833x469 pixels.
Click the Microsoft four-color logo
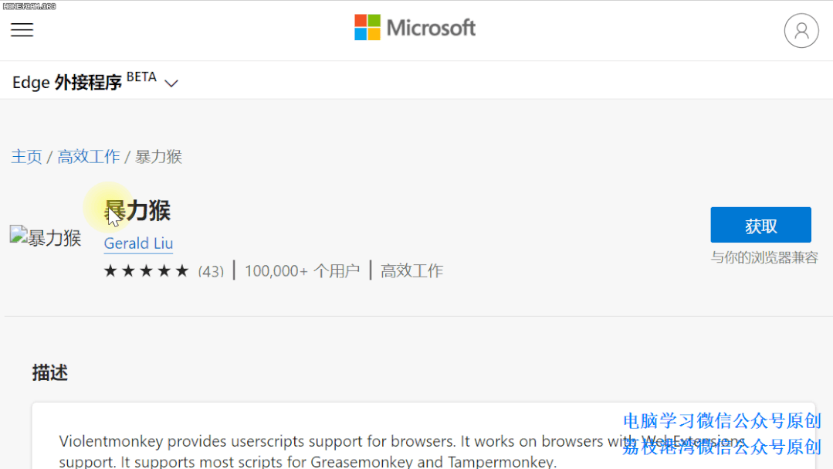click(x=367, y=28)
